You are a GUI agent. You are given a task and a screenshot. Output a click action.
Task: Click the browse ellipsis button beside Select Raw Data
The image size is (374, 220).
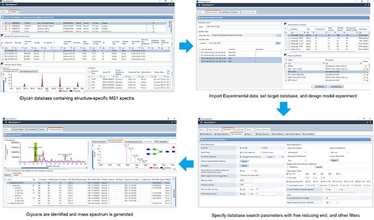point(278,35)
